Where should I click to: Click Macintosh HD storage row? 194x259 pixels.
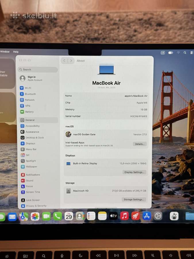(106, 191)
